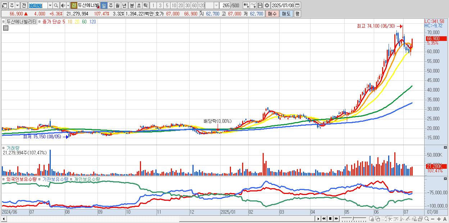The width and height of the screenshot is (449, 223).
Task: Click interval preset 1
Action: click(153, 5)
